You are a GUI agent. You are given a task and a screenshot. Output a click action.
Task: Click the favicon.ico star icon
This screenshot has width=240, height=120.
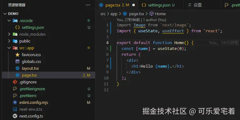point(17,55)
